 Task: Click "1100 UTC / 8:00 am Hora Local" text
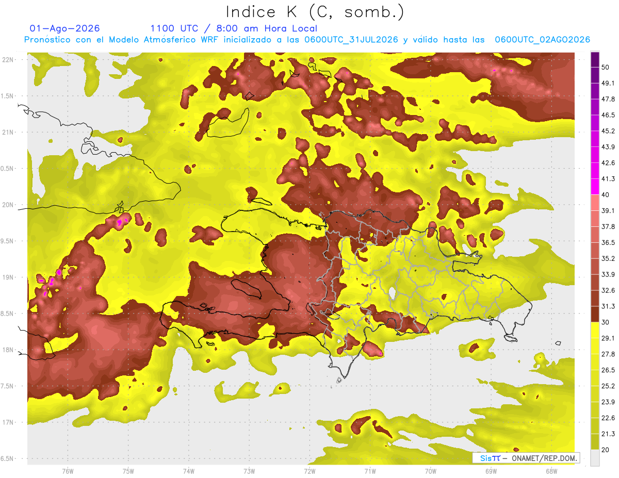pos(234,28)
